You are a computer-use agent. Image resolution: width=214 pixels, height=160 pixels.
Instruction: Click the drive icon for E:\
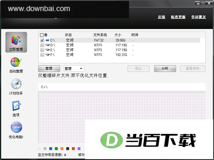pos(48,49)
